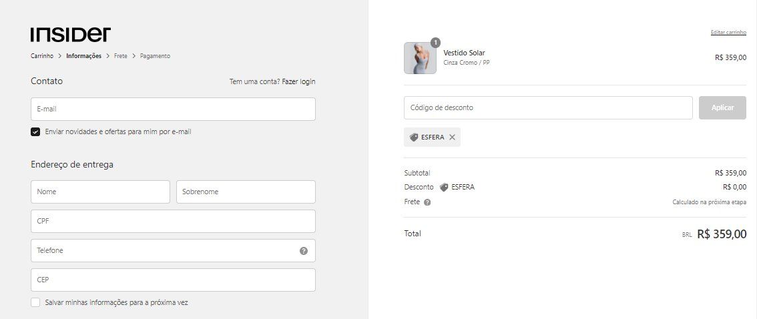The height and width of the screenshot is (319, 757).
Task: Remove the ESFERA discount code with X
Action: tap(452, 137)
